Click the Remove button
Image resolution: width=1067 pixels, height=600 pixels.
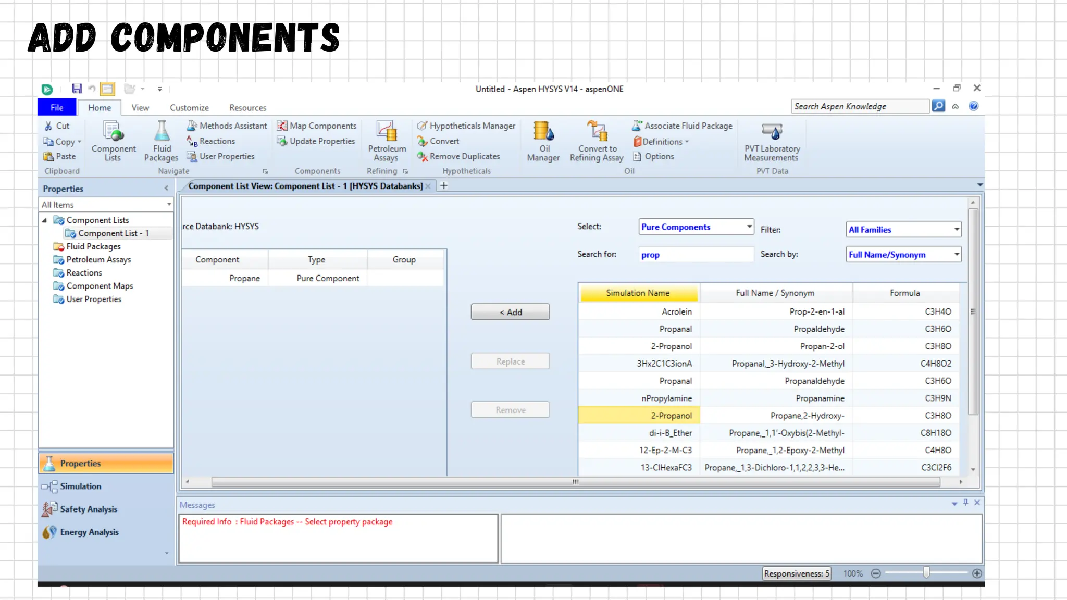(x=510, y=410)
